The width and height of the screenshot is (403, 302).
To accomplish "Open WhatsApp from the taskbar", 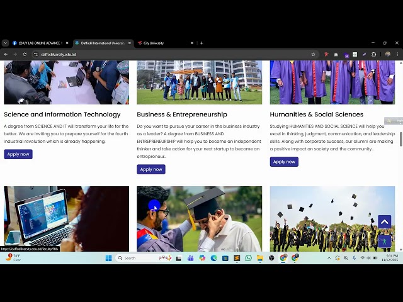I will (249, 258).
